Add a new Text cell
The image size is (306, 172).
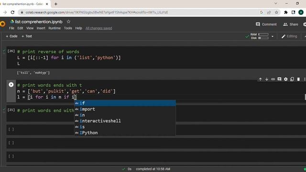[x=27, y=36]
